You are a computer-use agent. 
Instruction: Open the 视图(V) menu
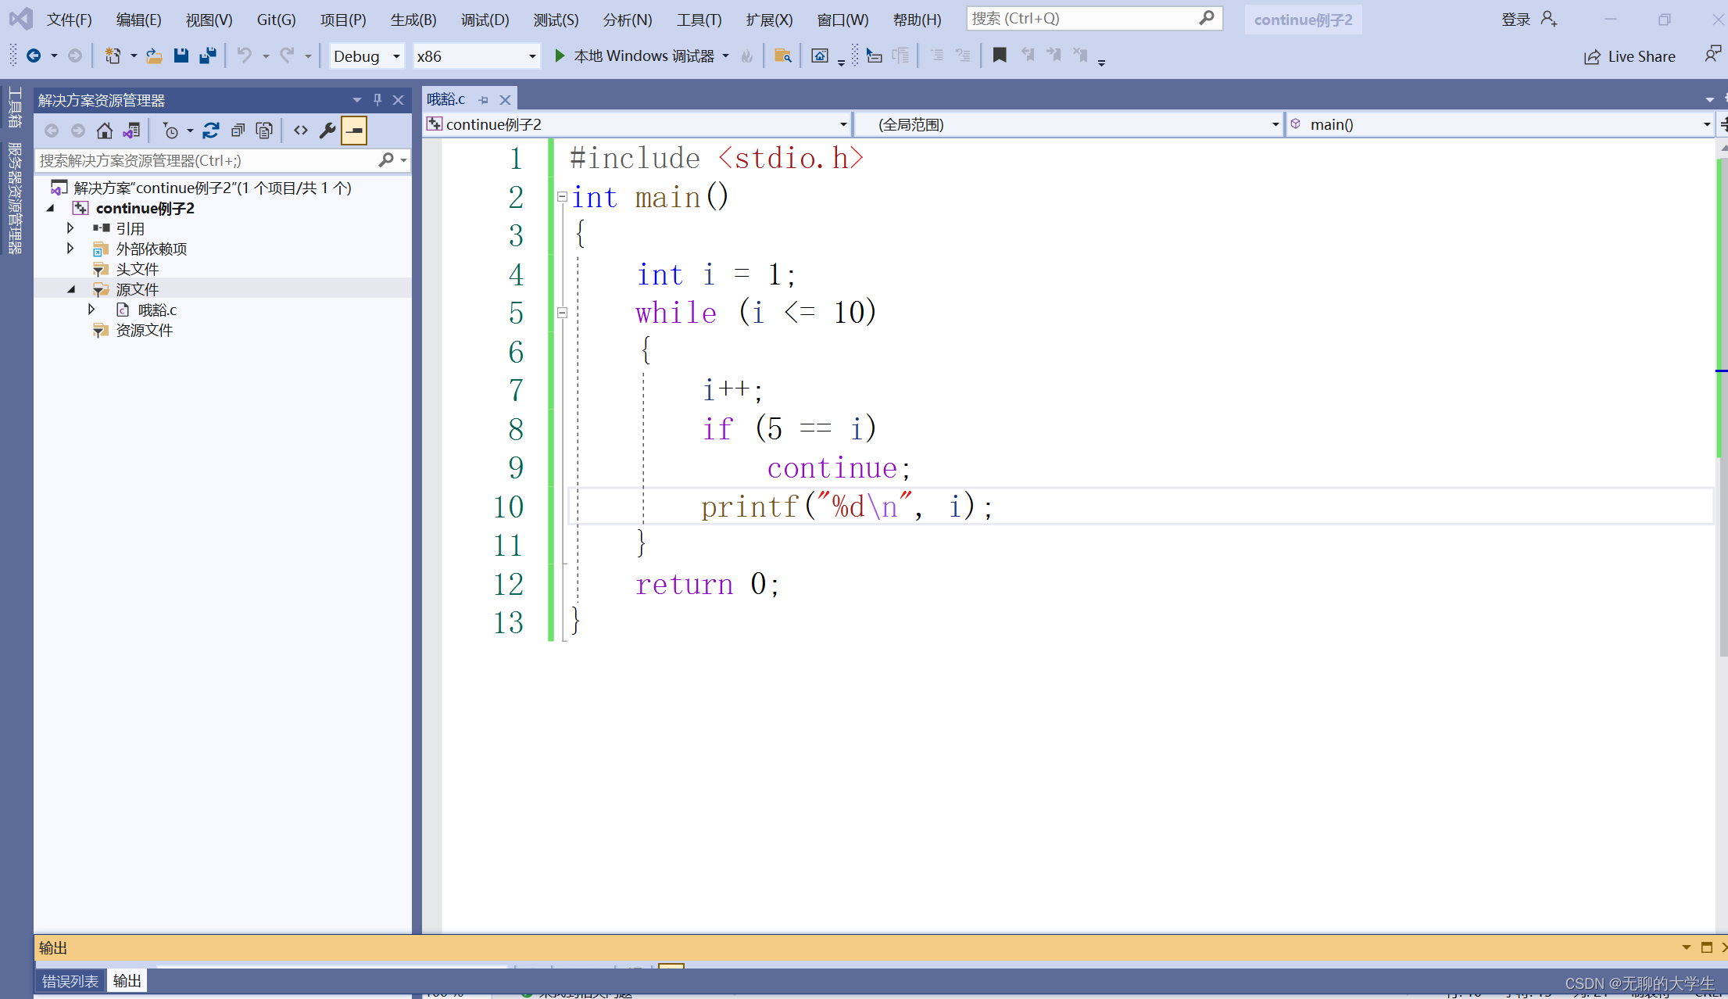pyautogui.click(x=209, y=20)
